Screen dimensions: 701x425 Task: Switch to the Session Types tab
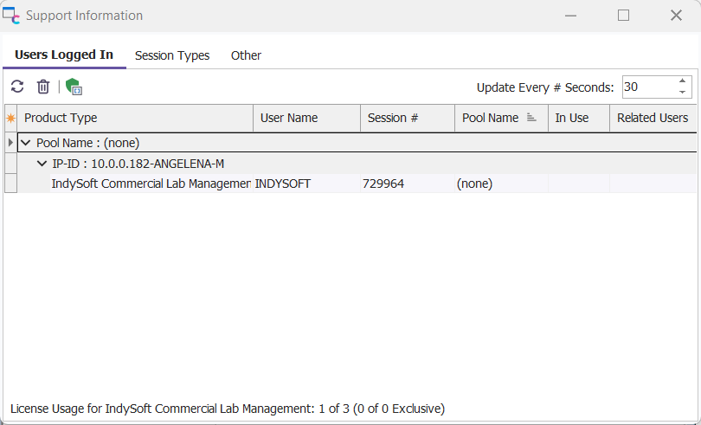coord(172,55)
